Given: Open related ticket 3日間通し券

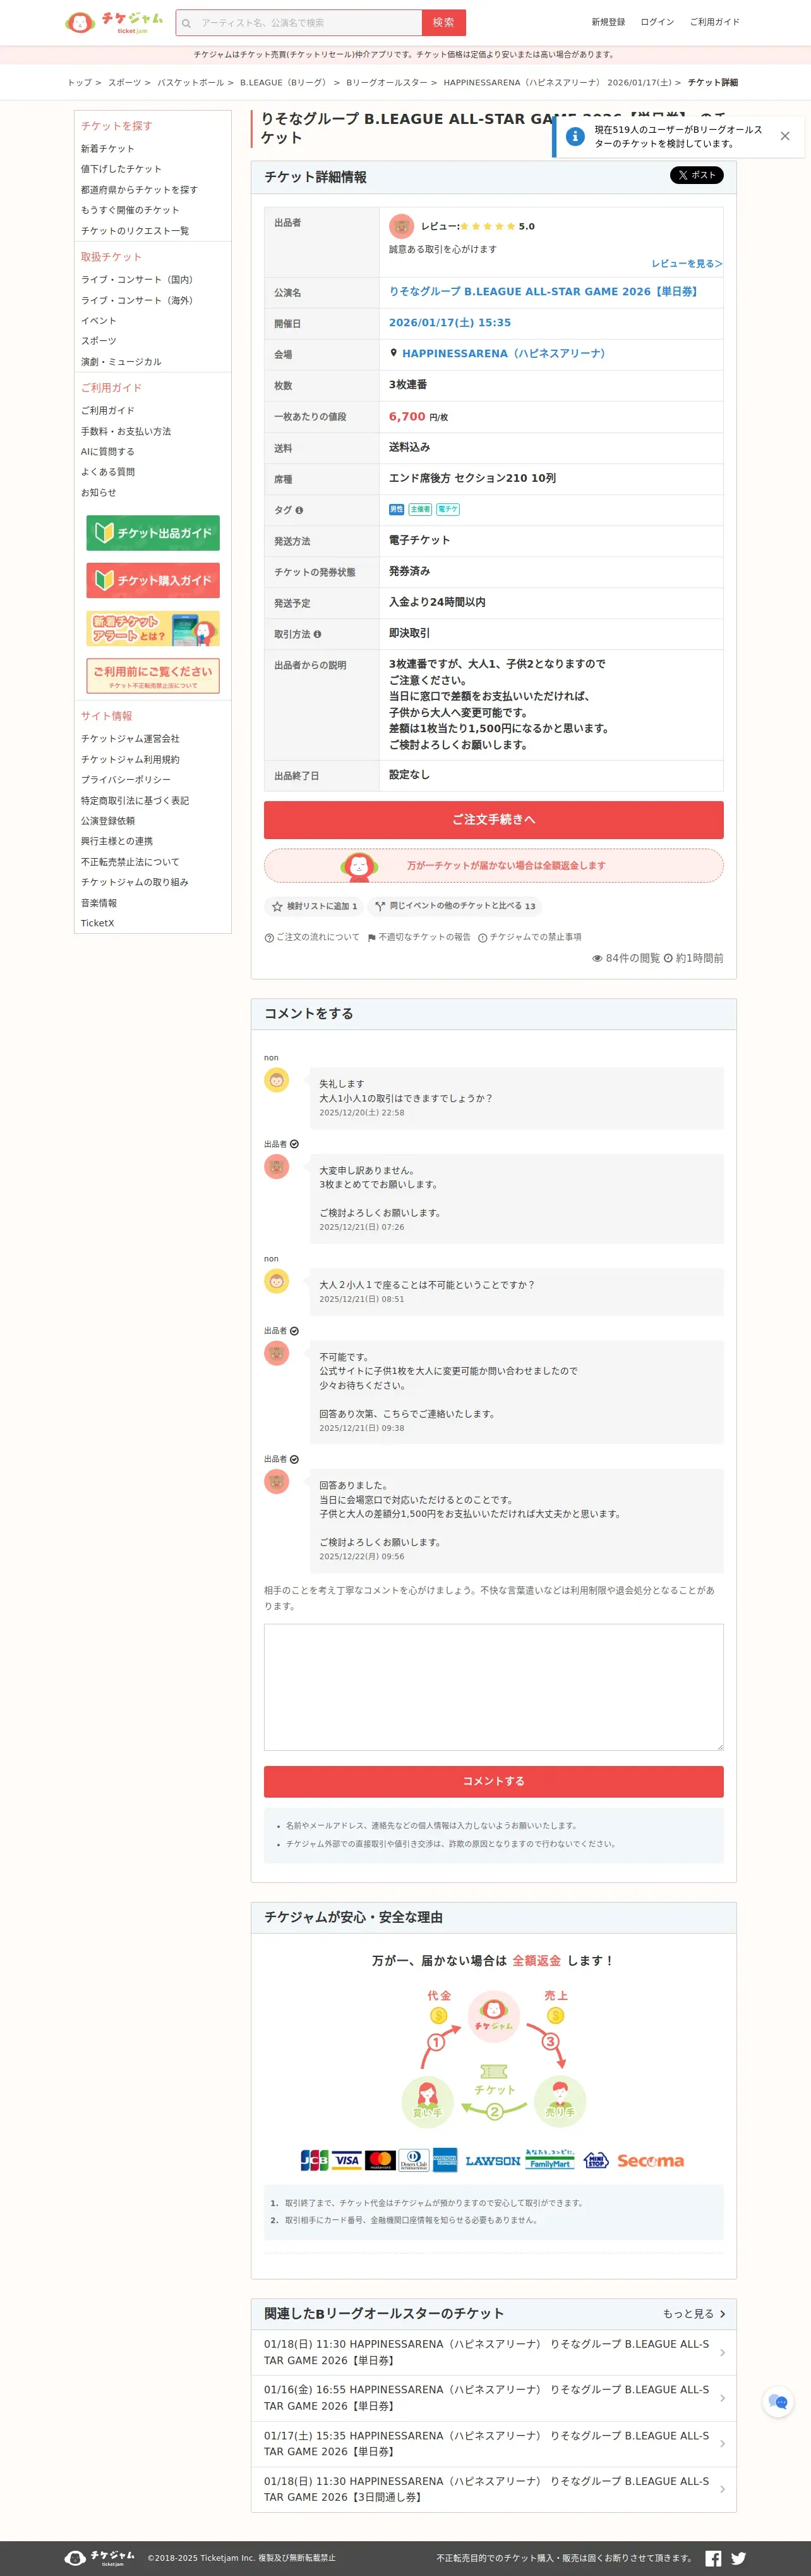Looking at the screenshot, I should pyautogui.click(x=493, y=2489).
